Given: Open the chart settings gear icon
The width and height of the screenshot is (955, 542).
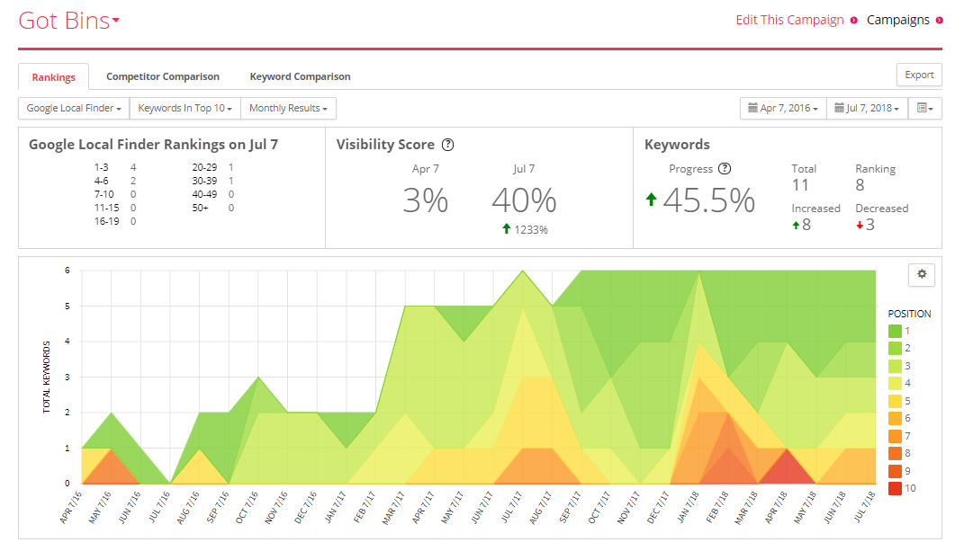Looking at the screenshot, I should (x=922, y=274).
